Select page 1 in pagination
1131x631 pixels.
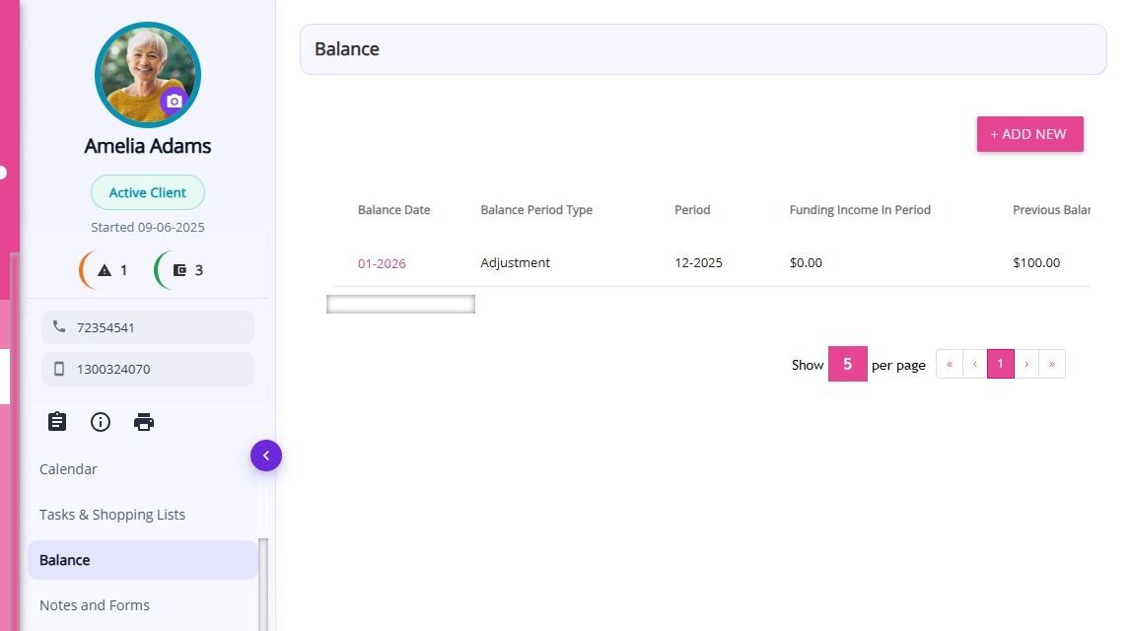pyautogui.click(x=1000, y=364)
